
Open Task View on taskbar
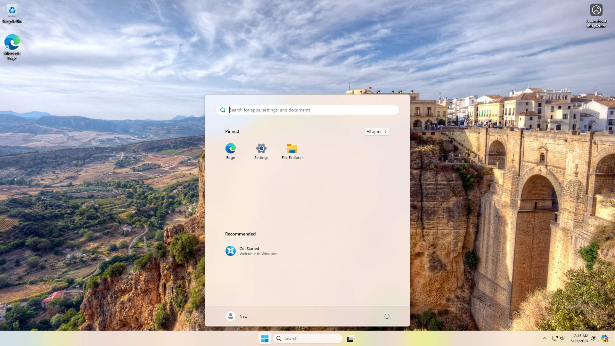[x=350, y=338]
